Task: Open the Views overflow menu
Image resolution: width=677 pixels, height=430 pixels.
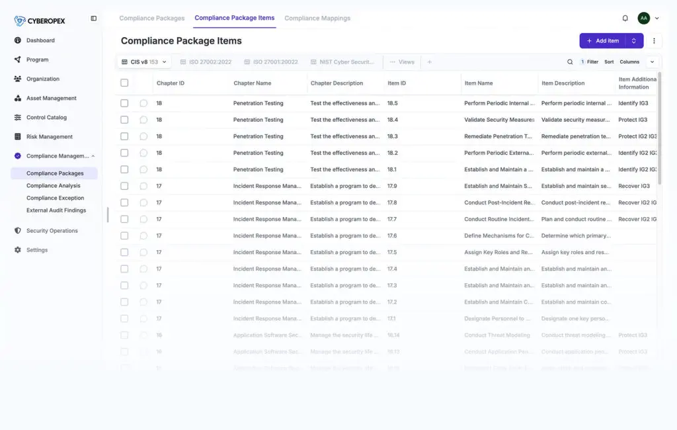Action: [x=402, y=62]
